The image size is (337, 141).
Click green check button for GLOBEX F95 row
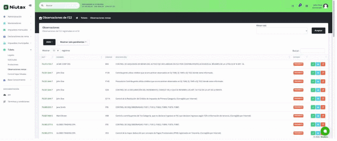(313, 124)
